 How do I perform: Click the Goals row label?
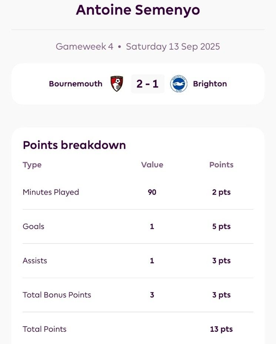pyautogui.click(x=34, y=226)
